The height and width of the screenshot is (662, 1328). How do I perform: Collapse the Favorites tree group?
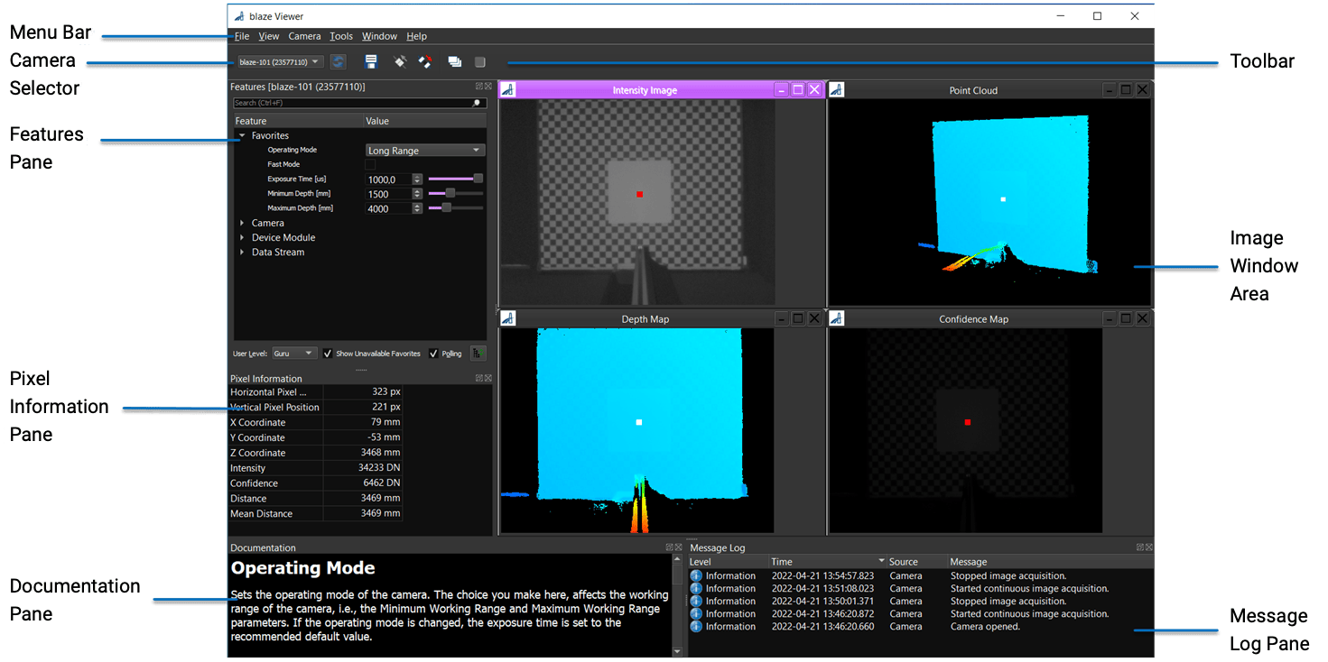(x=242, y=135)
